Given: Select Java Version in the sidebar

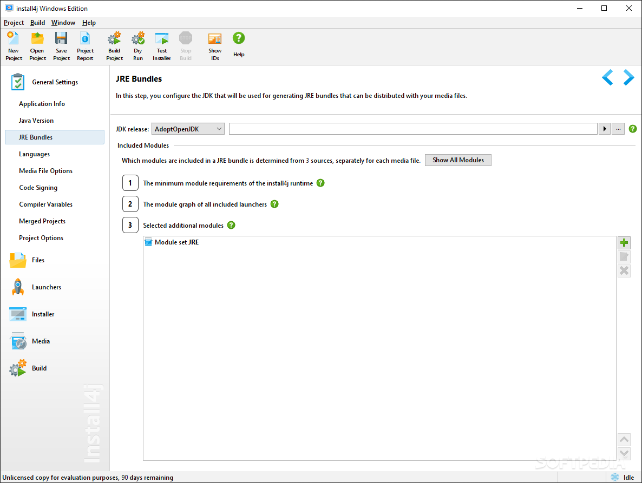Looking at the screenshot, I should (x=55, y=121).
